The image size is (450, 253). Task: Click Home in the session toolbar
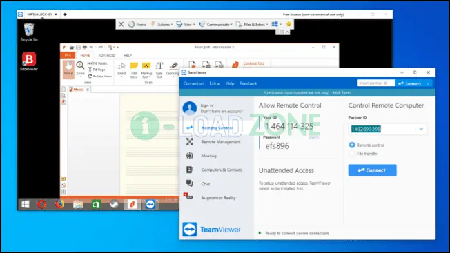(x=137, y=25)
